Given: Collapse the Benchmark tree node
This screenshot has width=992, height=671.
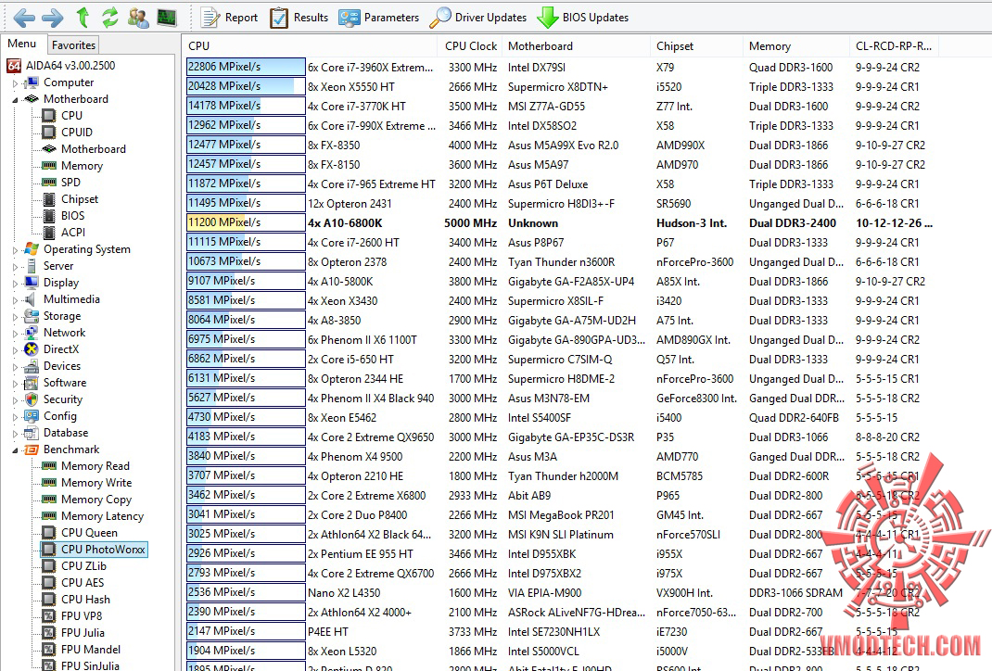Looking at the screenshot, I should click(15, 449).
